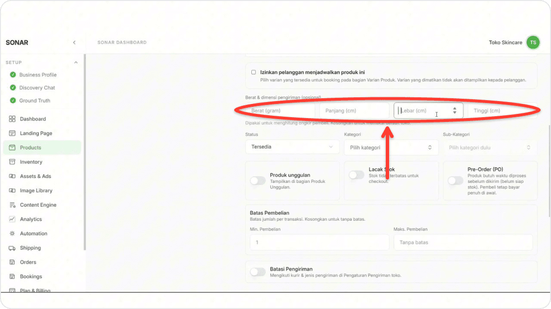
Task: Click the Products calendar icon
Action: tap(12, 148)
